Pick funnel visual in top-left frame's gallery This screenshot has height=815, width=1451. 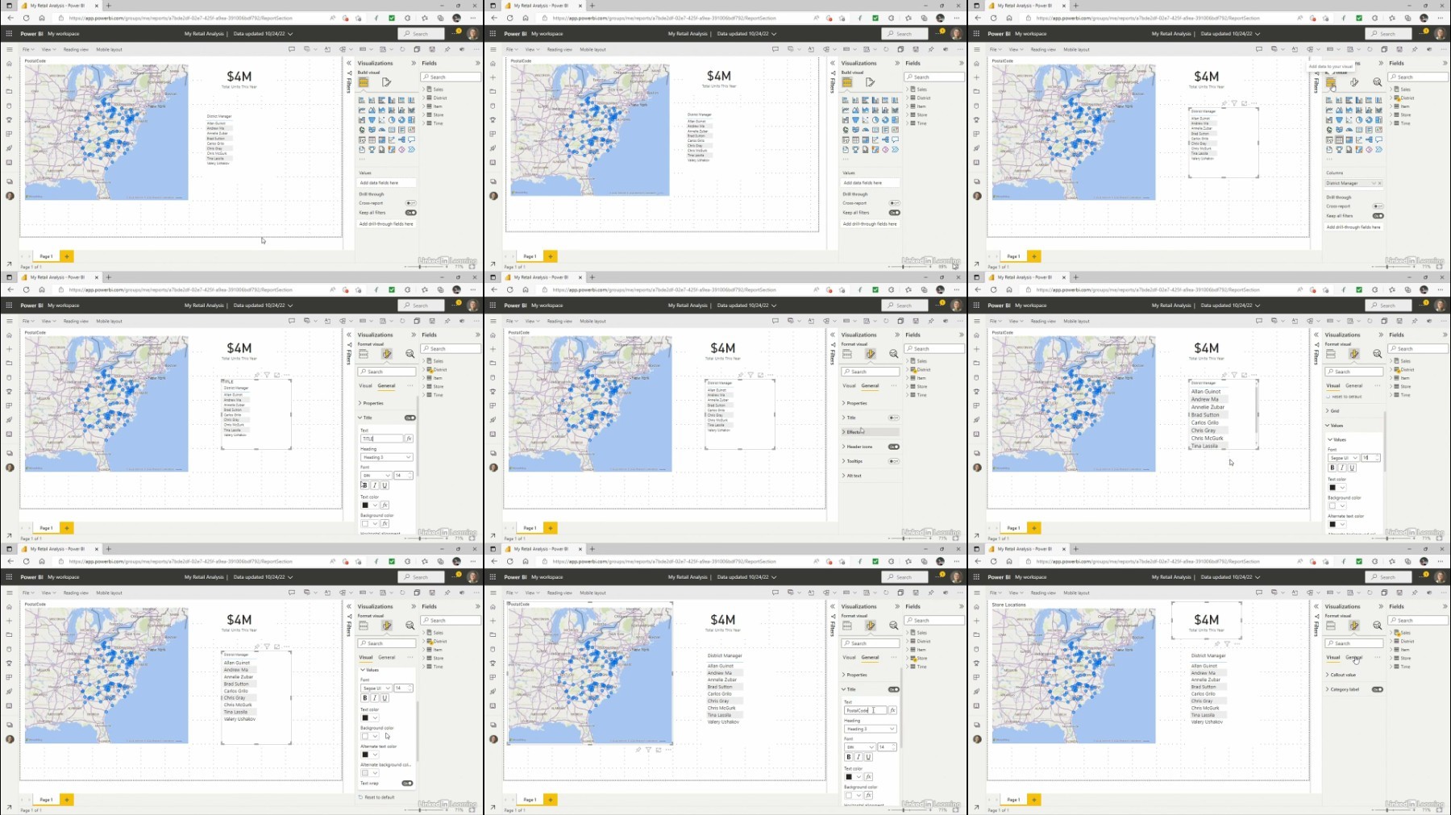point(372,119)
